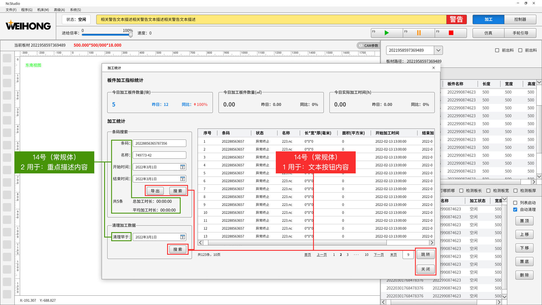Image resolution: width=542 pixels, height=305 pixels.
Task: Pause machining with the orange pause button
Action: click(x=419, y=33)
